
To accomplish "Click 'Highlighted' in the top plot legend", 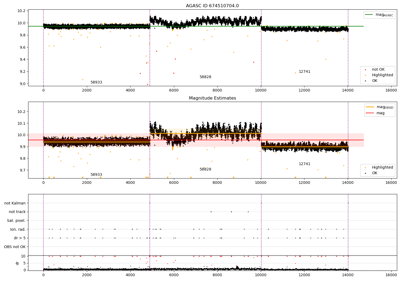I will [382, 75].
